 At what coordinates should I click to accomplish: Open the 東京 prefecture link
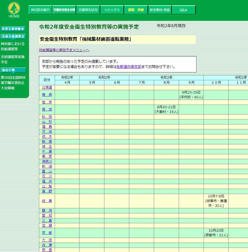47,156
